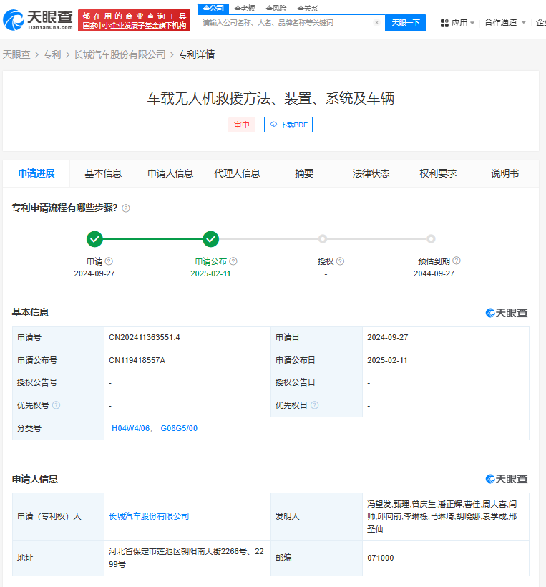546x587 pixels.
Task: Click the company name search input field
Action: pos(286,23)
